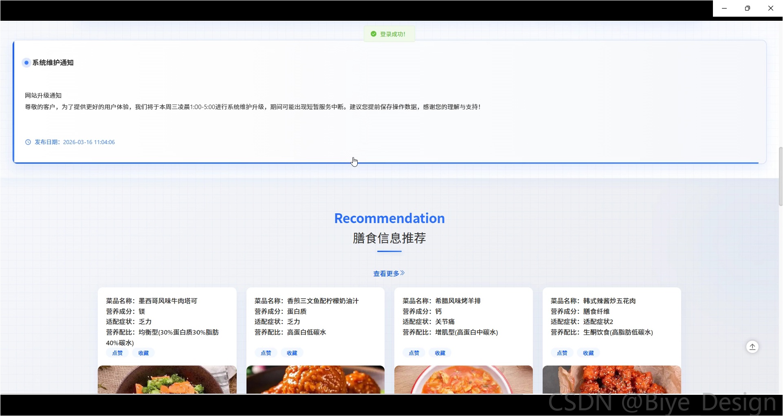Screen dimensions: 783x416
Task: Click the 登录成功! toast message
Action: click(389, 34)
